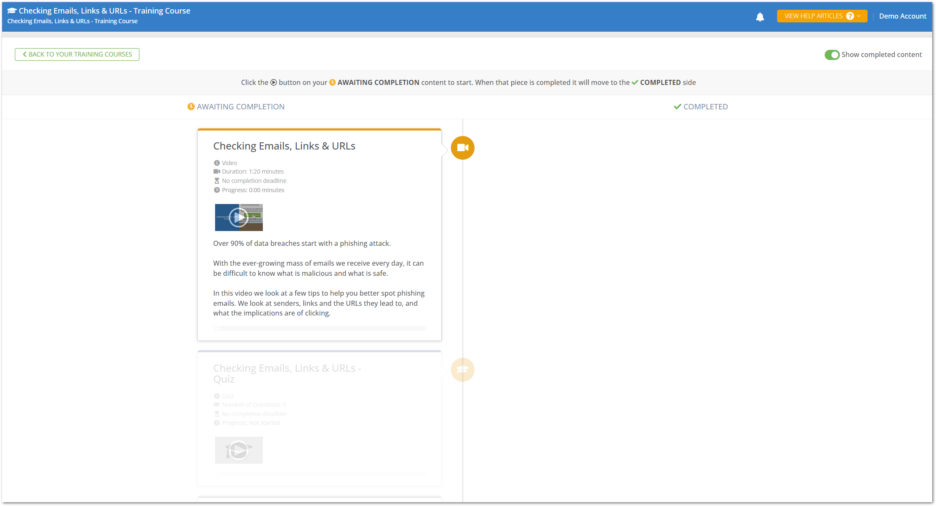Expand the View Help Articles dropdown
This screenshot has width=936, height=506.
(822, 16)
